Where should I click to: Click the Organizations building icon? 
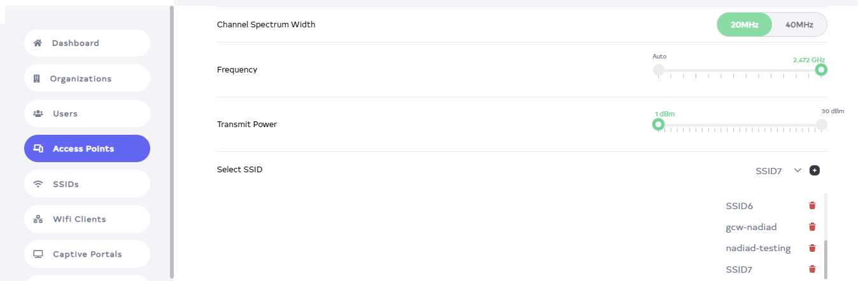(x=37, y=79)
